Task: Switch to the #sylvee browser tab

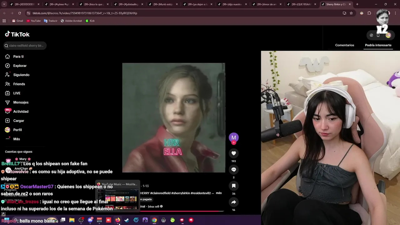Action: coord(59,4)
